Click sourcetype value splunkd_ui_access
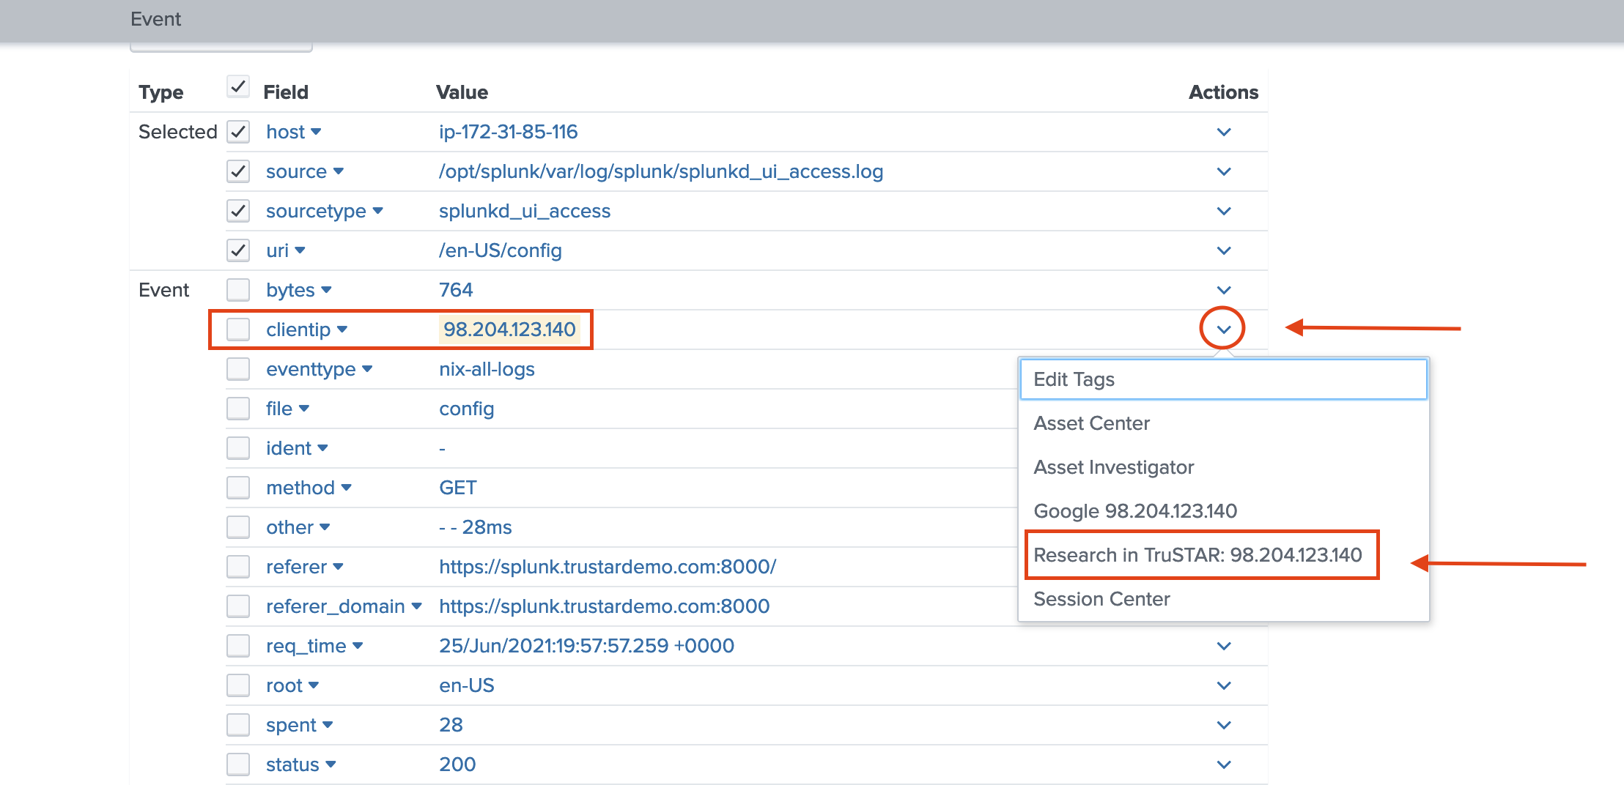 (525, 211)
